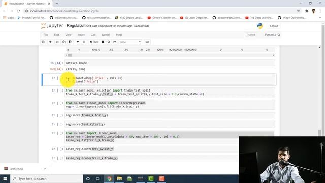Screen dimensions: 325x183
Task: Click the dataset.shape input cell
Action: [x=170, y=63]
